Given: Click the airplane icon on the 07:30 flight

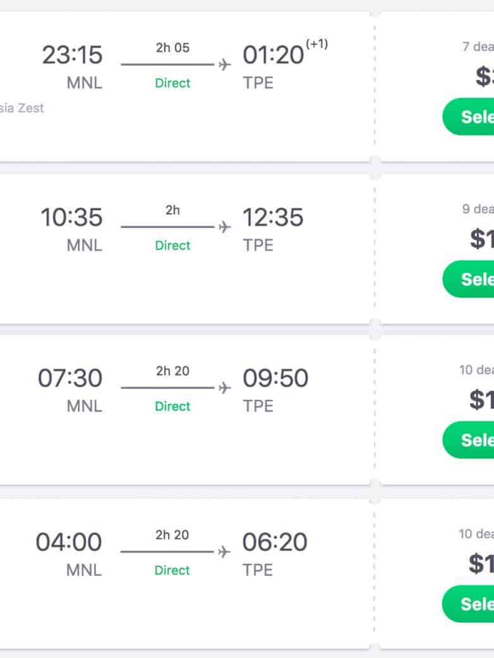Looking at the screenshot, I should tap(225, 388).
